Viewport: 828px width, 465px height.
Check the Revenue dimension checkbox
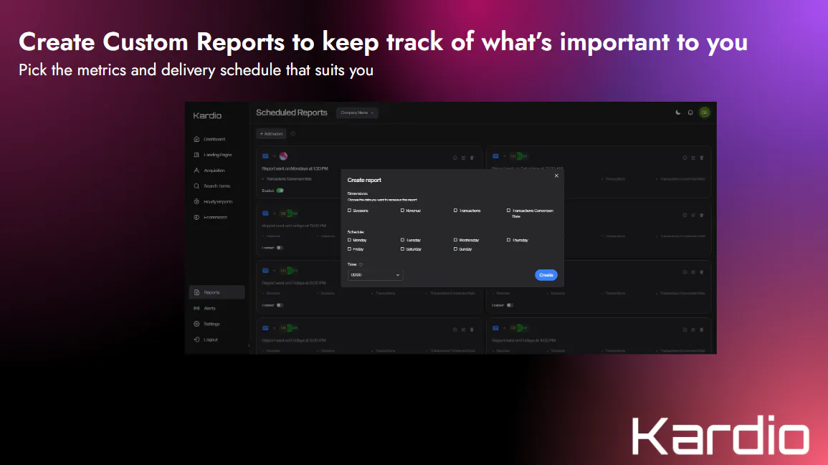(402, 211)
